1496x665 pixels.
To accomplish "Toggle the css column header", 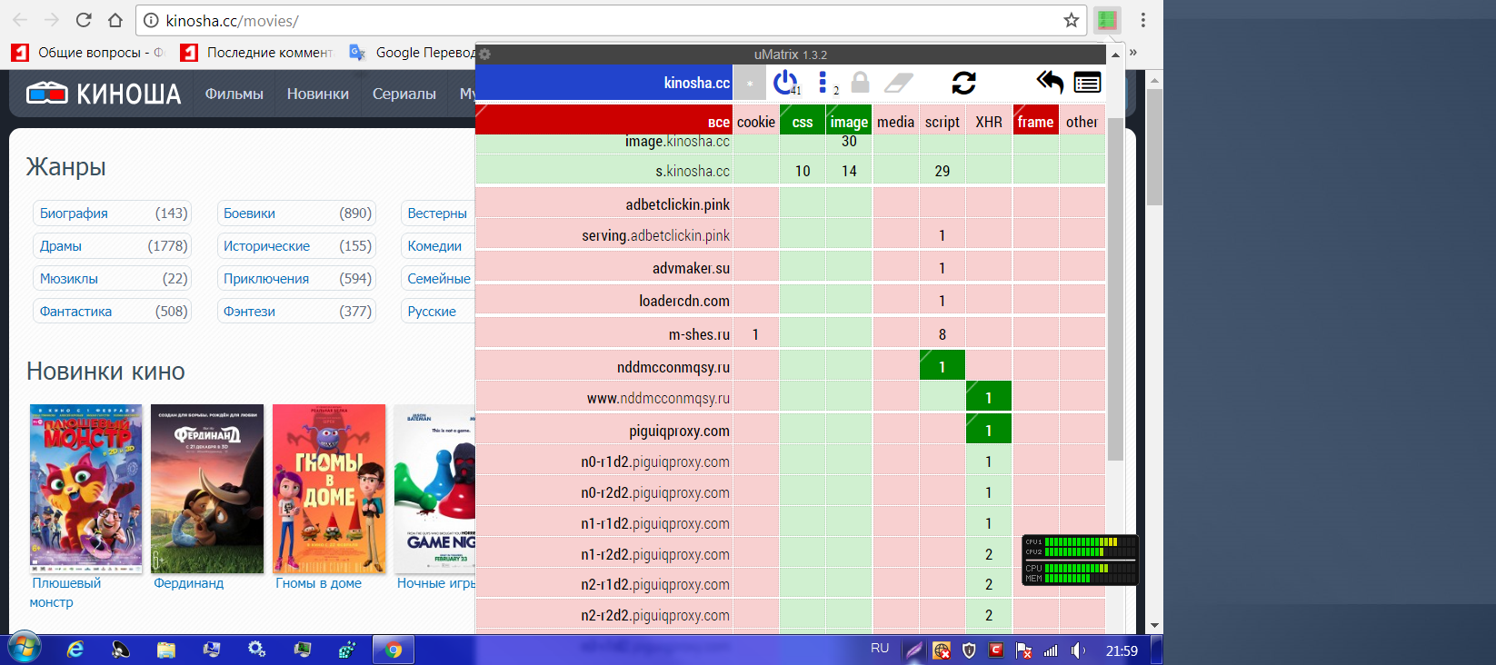I will coord(803,121).
